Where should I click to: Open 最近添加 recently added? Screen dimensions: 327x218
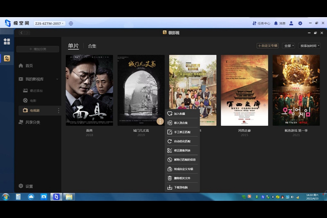coord(33,91)
